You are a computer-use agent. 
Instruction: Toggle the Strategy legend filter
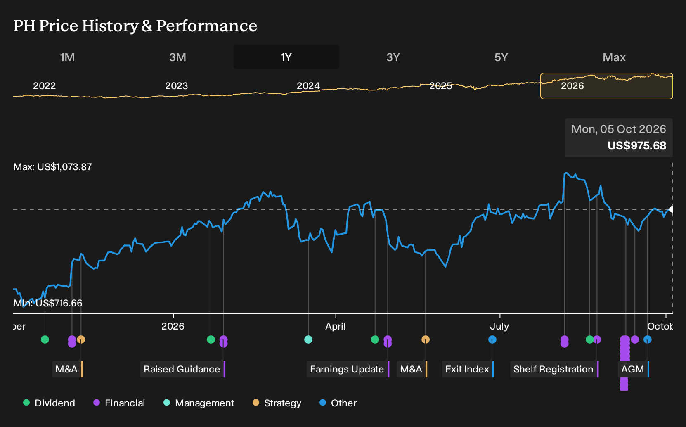(x=277, y=403)
